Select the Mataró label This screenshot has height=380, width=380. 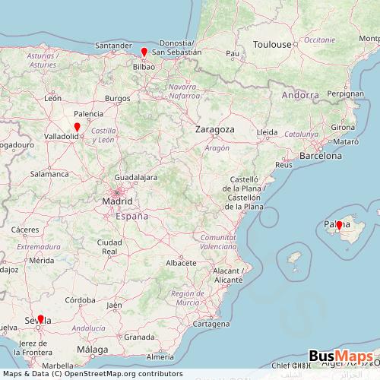[346, 142]
